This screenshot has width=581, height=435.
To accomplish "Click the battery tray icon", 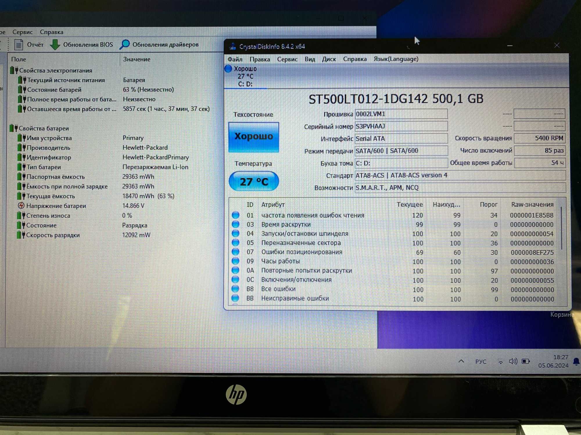I will [526, 361].
